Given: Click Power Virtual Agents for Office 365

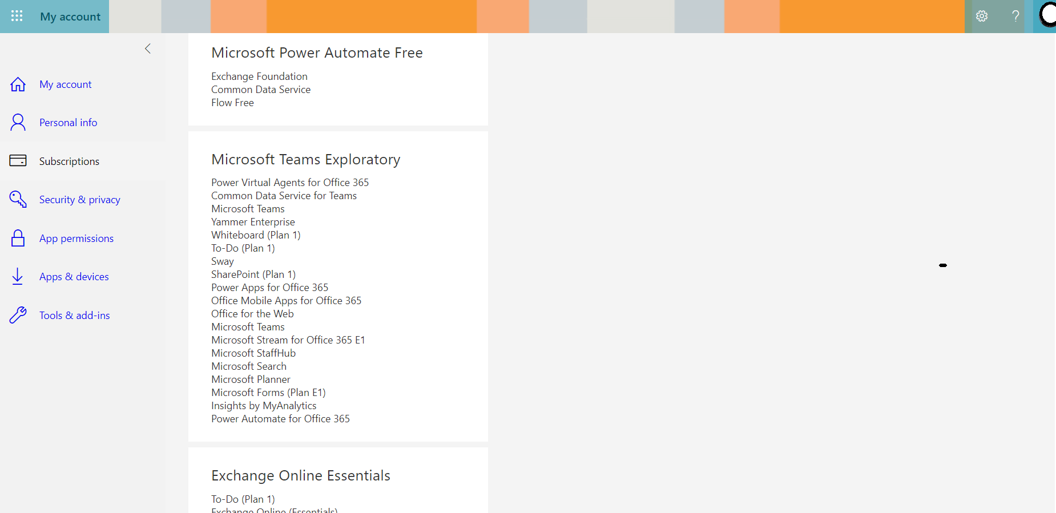Looking at the screenshot, I should pyautogui.click(x=290, y=183).
